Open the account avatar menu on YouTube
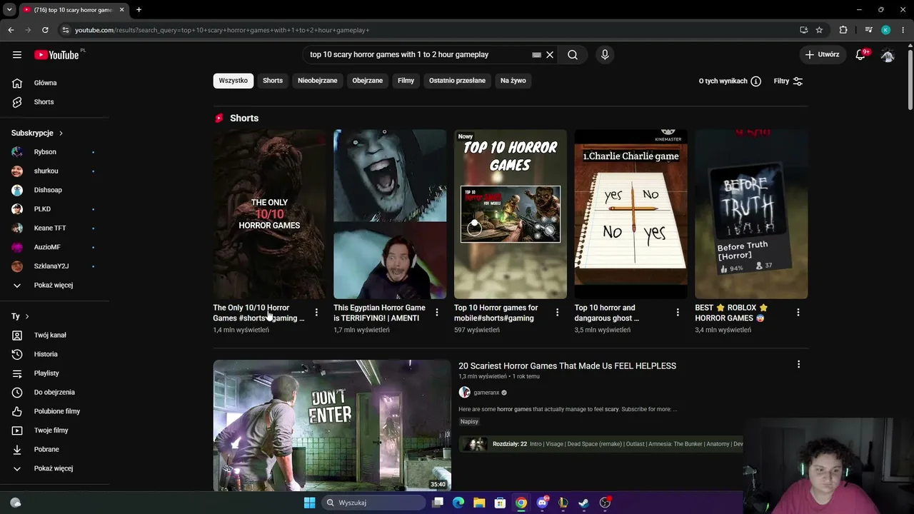Image resolution: width=914 pixels, height=514 pixels. pyautogui.click(x=888, y=54)
